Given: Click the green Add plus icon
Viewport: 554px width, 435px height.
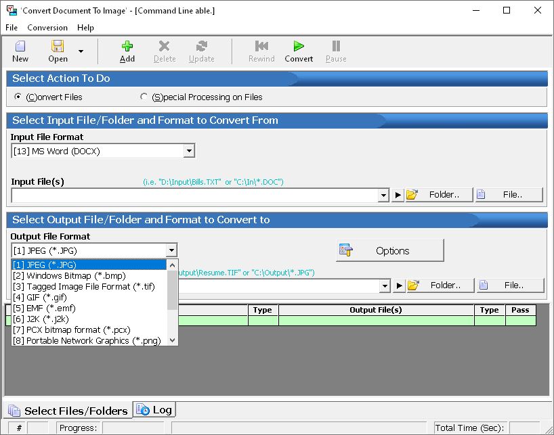Looking at the screenshot, I should coord(127,46).
